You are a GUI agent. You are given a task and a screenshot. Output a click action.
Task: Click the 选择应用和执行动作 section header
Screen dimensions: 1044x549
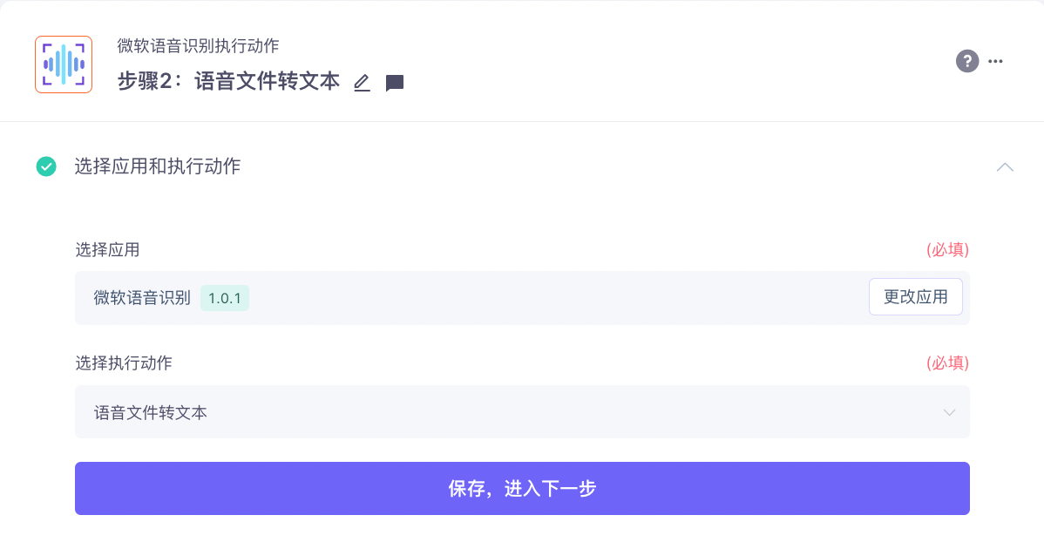coord(157,166)
